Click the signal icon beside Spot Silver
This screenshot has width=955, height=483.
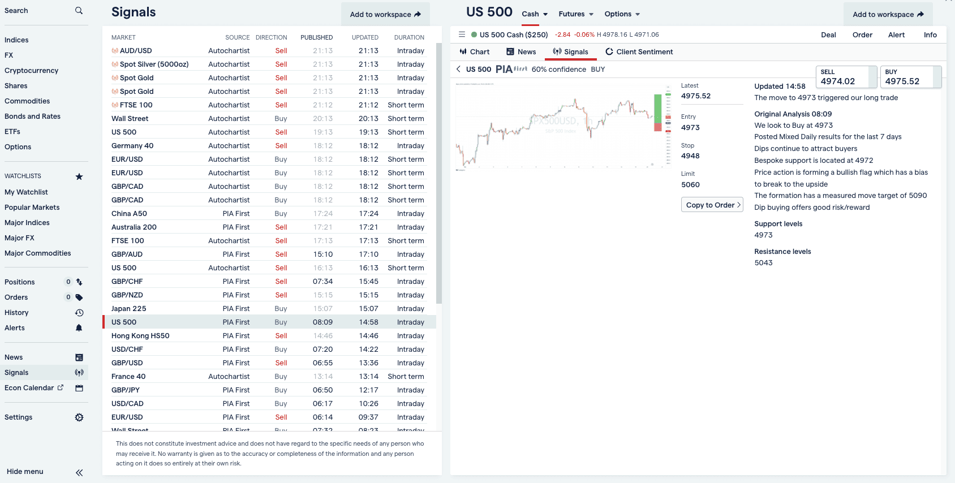[115, 64]
